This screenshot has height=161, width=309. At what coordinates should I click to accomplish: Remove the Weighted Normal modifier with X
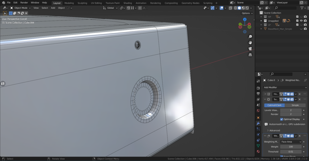tap(300, 136)
